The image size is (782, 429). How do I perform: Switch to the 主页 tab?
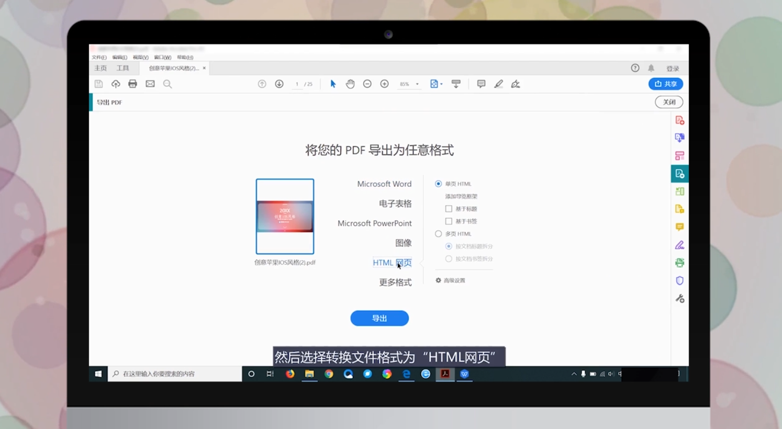tap(100, 68)
